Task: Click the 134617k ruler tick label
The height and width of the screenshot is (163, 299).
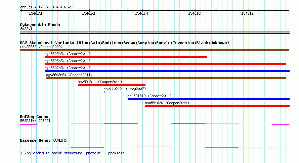Action: [142, 13]
